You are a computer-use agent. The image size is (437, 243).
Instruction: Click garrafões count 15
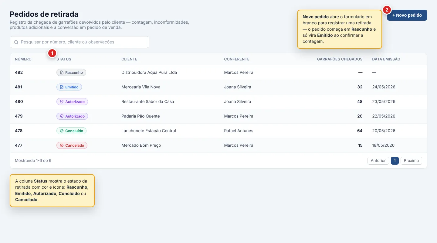[x=360, y=145]
